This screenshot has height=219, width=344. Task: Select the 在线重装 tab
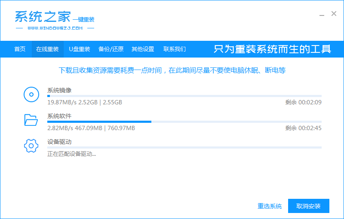pyautogui.click(x=47, y=49)
